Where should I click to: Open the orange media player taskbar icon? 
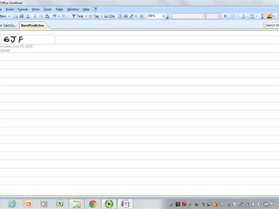tap(44, 204)
